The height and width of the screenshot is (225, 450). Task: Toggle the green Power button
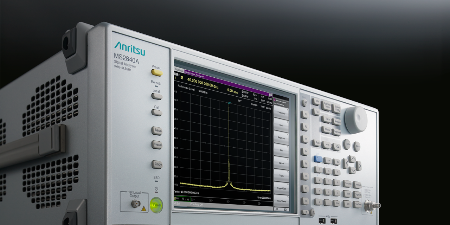tap(156, 205)
